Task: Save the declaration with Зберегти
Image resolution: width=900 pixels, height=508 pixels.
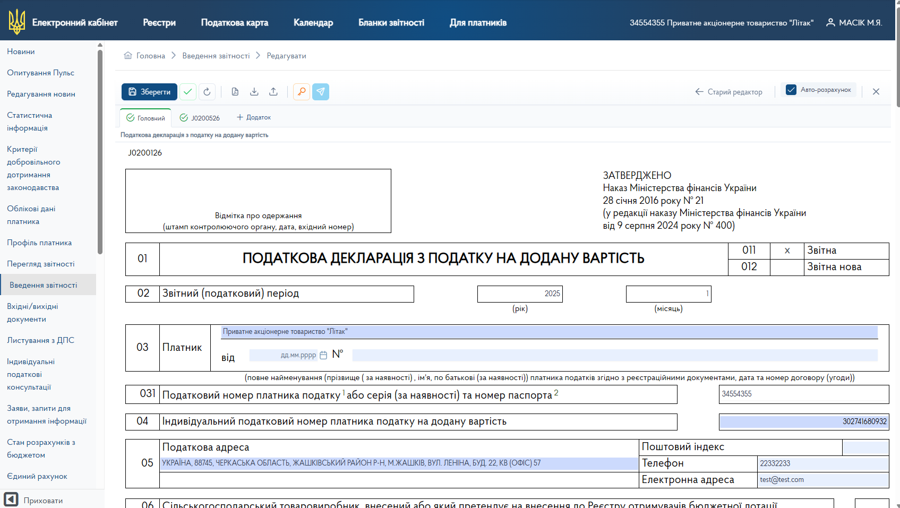Action: click(x=149, y=92)
